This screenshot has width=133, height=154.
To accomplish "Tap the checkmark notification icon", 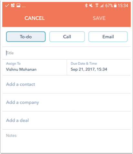I will pyautogui.click(x=7, y=6).
